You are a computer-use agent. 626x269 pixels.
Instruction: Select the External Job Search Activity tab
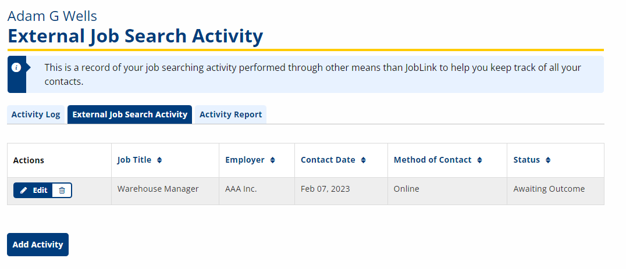tap(130, 115)
